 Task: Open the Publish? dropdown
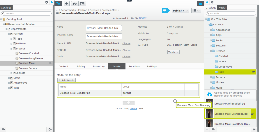click(180, 11)
